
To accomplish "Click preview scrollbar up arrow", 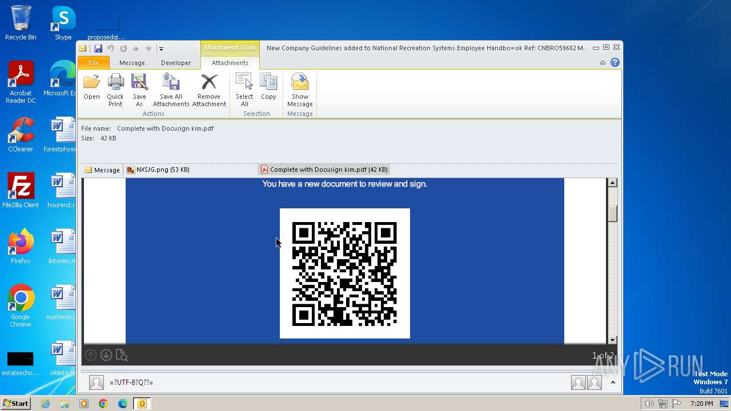I will [x=612, y=183].
